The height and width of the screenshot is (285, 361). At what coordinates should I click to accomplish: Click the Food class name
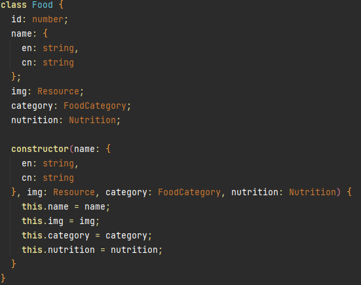pyautogui.click(x=43, y=5)
